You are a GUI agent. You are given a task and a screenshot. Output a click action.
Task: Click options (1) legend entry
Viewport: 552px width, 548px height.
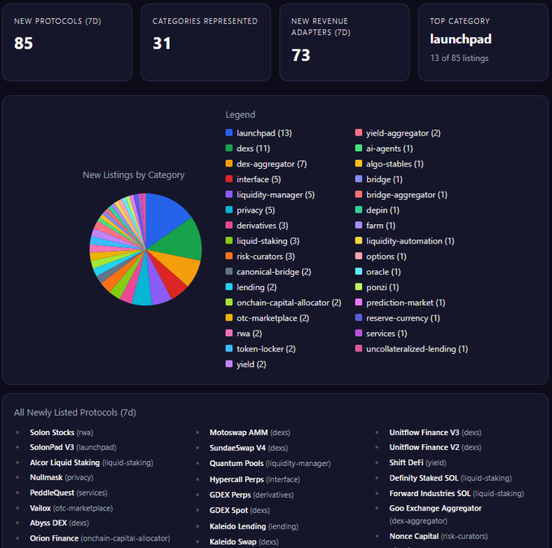coord(381,257)
